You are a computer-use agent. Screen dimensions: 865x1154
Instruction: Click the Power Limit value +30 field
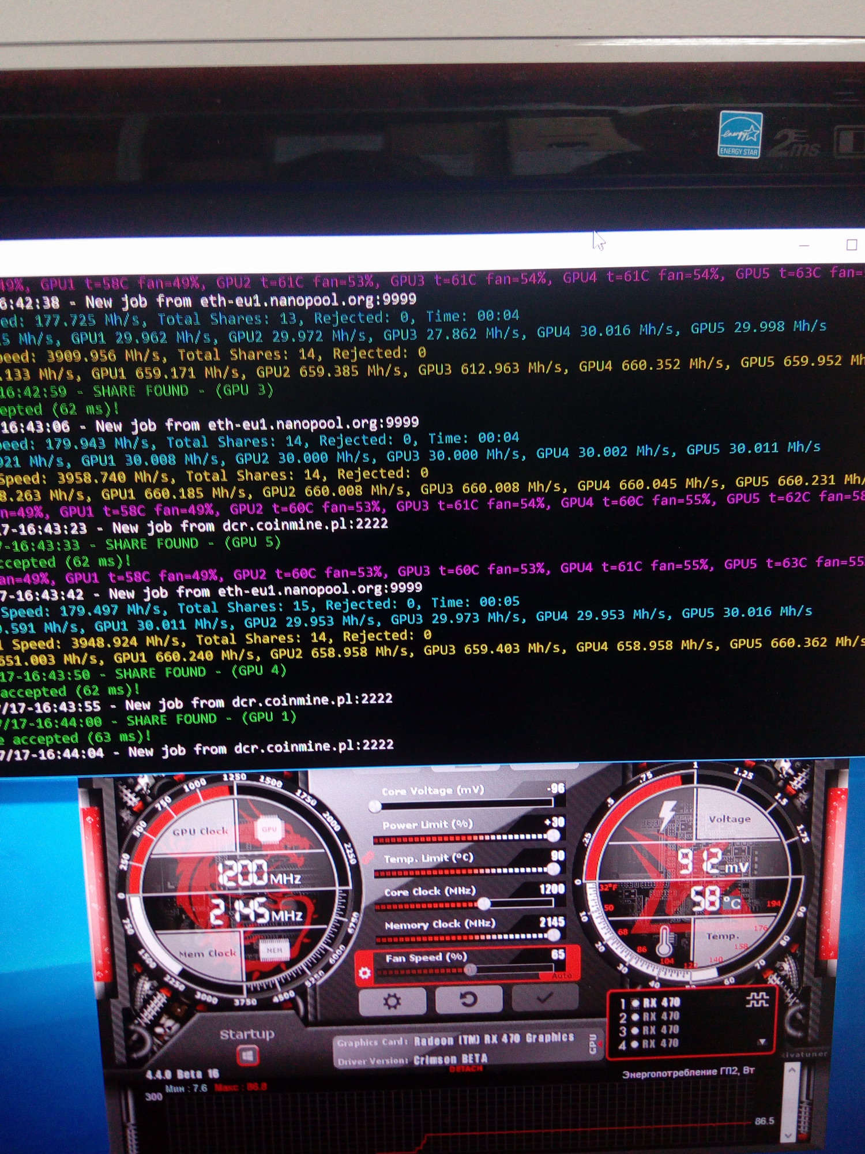coord(555,822)
